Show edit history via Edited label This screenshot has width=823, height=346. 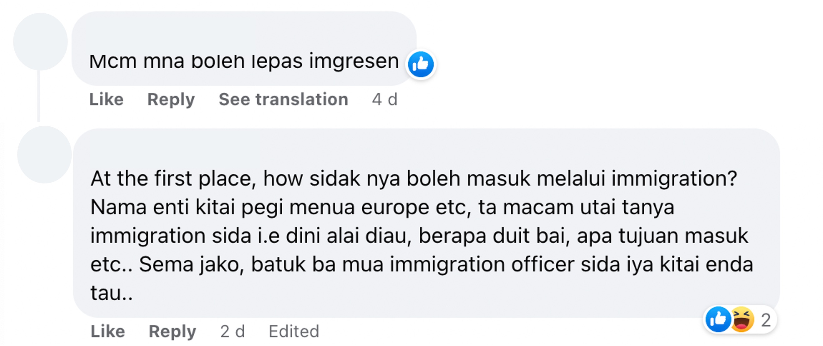(x=294, y=331)
